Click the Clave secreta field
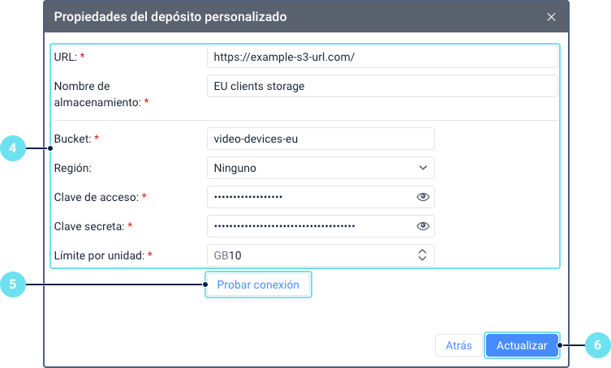This screenshot has height=368, width=611. tap(321, 226)
